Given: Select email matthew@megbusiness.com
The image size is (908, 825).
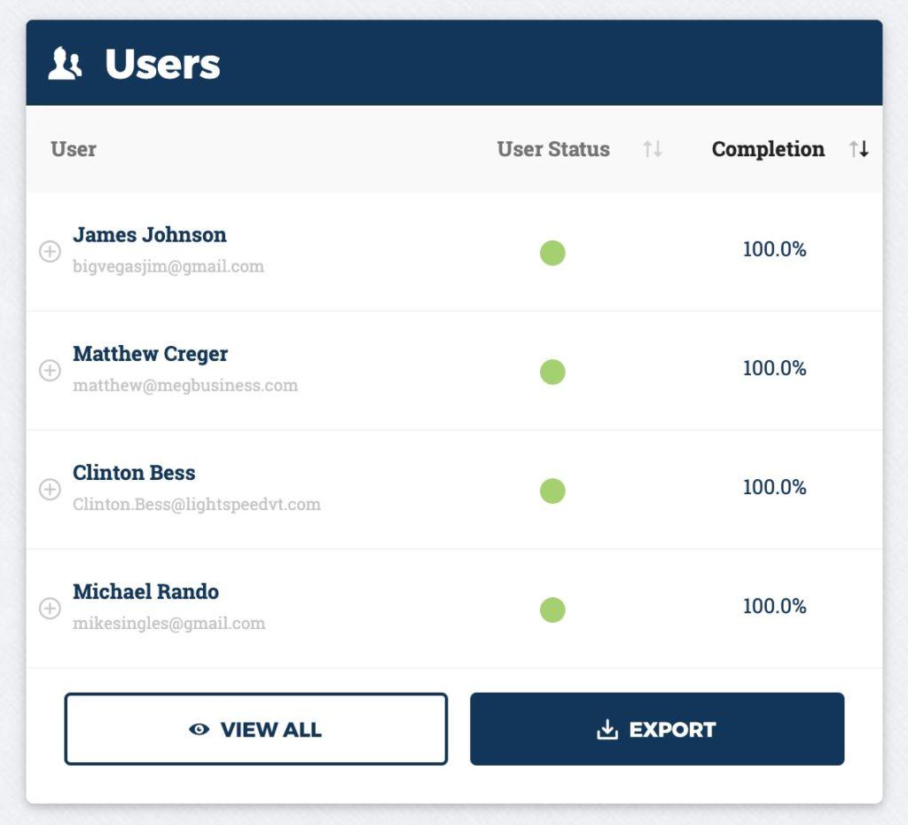Looking at the screenshot, I should (x=185, y=385).
